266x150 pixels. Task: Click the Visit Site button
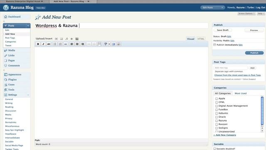[x=41, y=8]
